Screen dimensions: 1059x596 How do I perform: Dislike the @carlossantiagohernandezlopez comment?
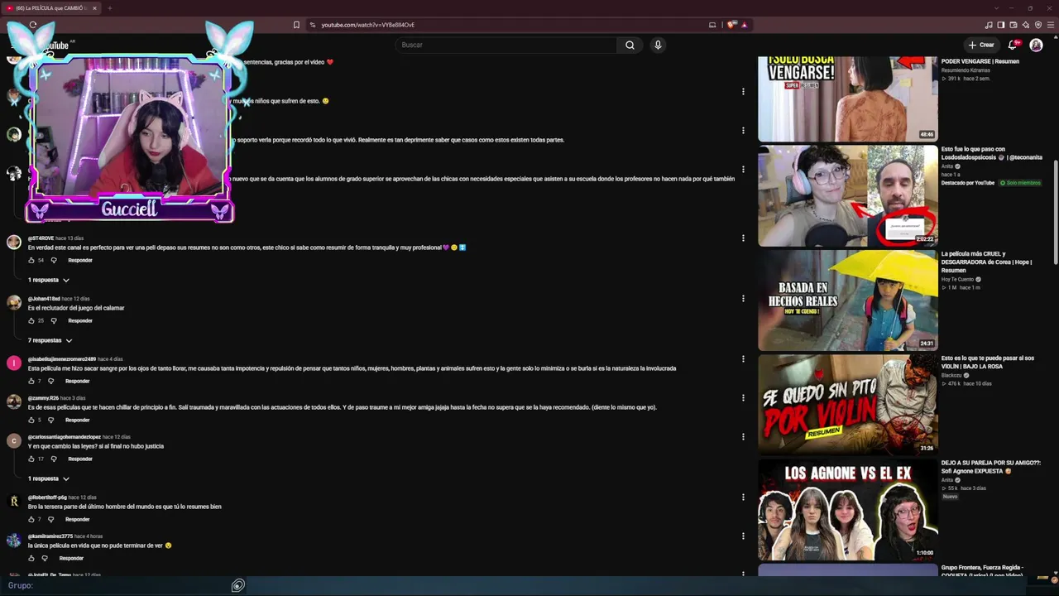[x=54, y=459]
